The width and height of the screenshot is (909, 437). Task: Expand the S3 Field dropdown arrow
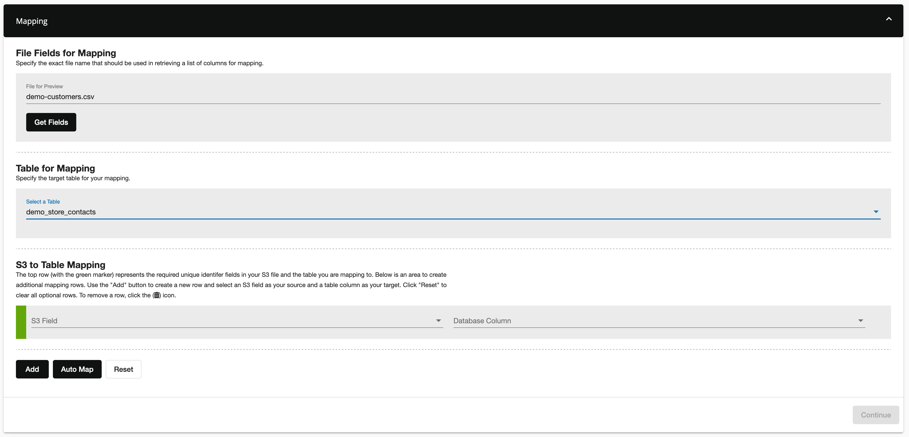pos(438,321)
